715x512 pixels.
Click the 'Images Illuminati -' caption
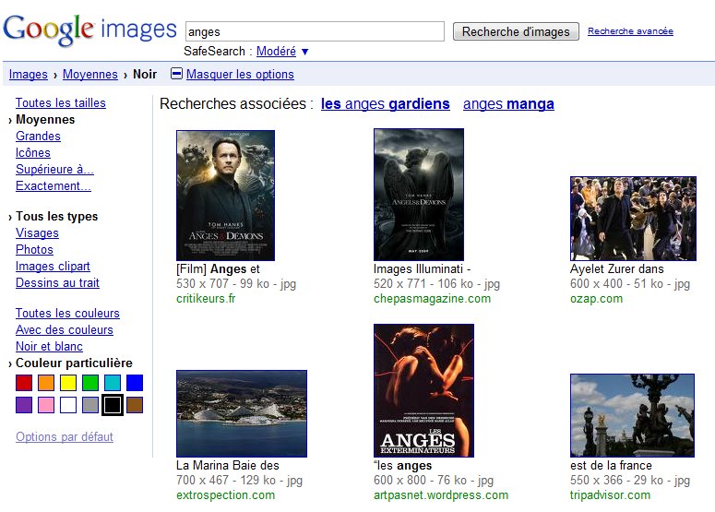423,269
